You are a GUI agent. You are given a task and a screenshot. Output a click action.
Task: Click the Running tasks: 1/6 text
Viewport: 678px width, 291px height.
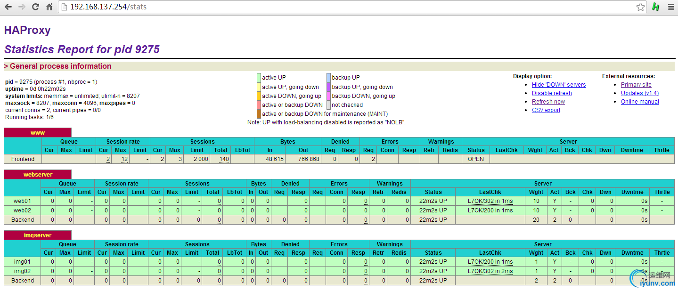29,117
